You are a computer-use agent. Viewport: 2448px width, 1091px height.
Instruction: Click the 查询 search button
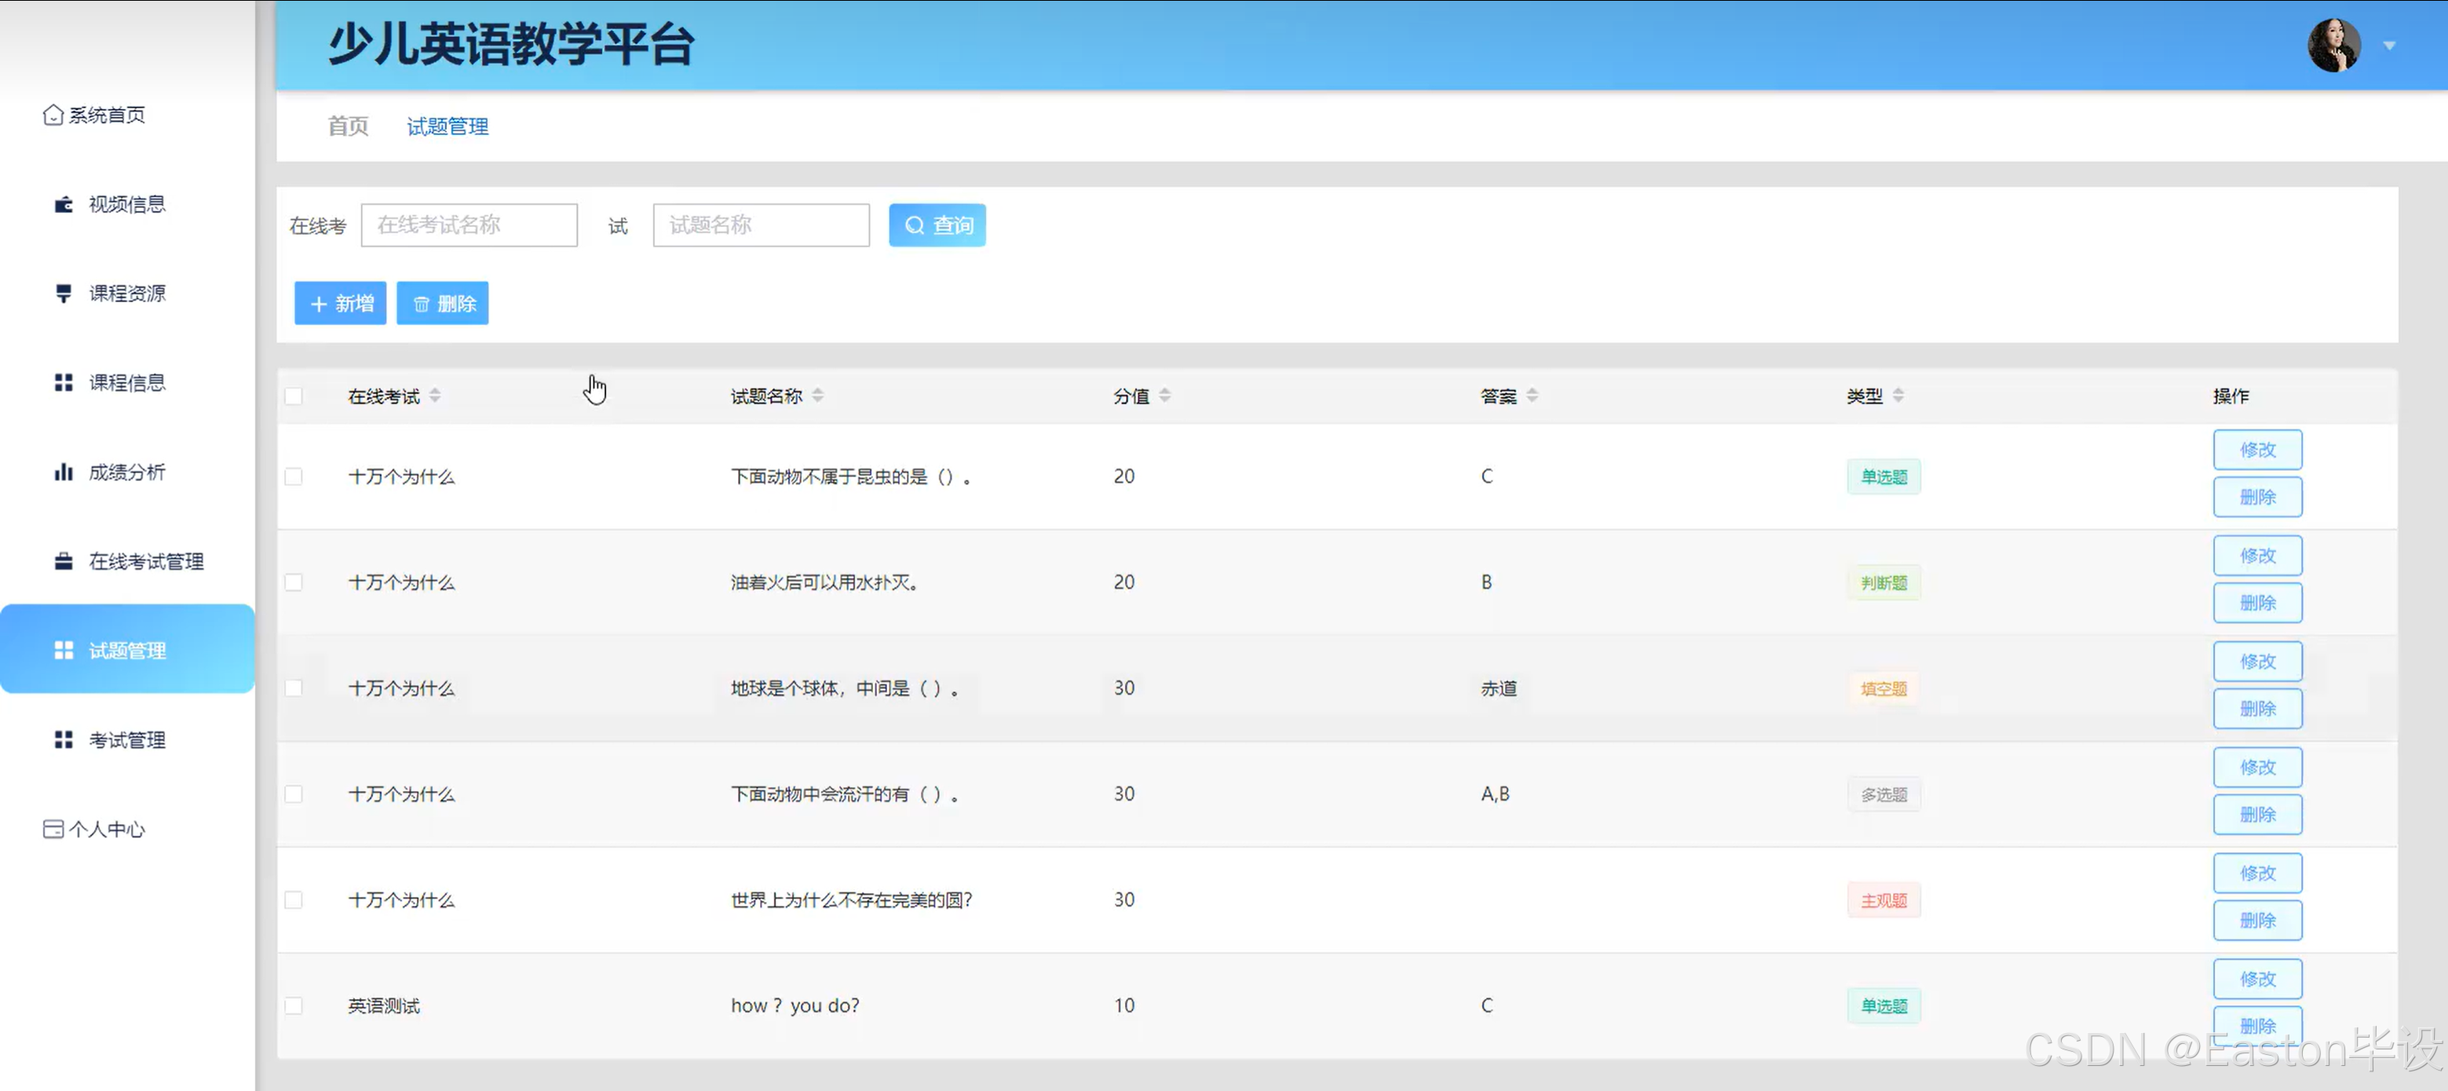[x=937, y=225]
